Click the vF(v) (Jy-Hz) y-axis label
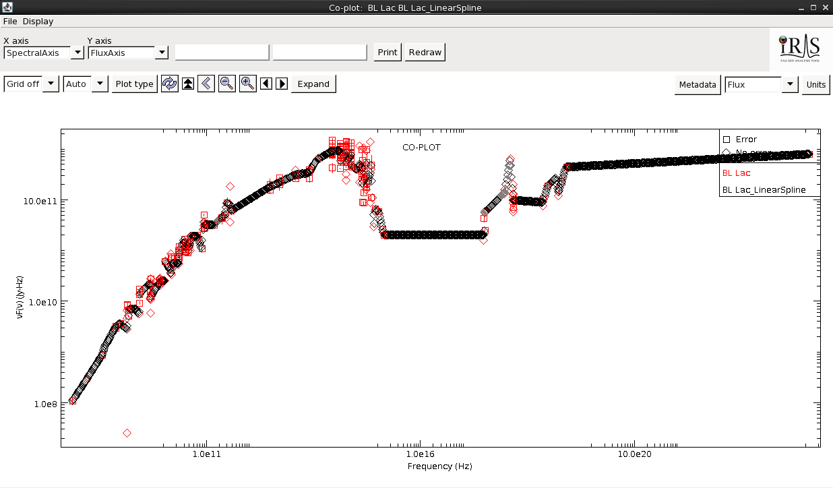 [x=20, y=297]
